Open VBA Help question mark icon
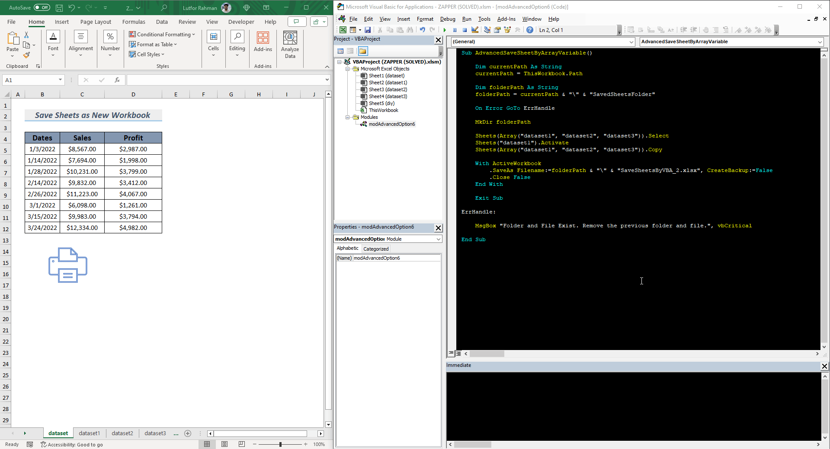This screenshot has width=830, height=449. [529, 30]
